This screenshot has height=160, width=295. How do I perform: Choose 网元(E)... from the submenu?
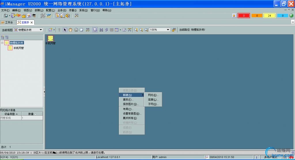(x=153, y=95)
